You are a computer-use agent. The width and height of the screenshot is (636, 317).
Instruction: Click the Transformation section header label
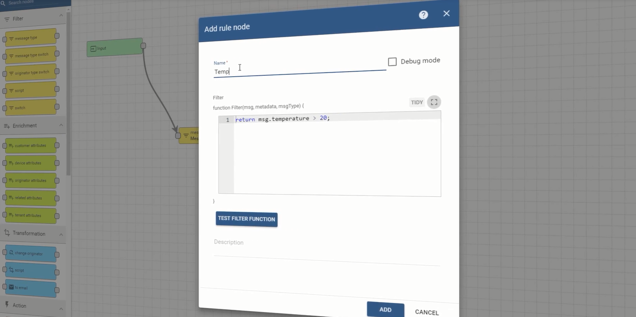tap(29, 234)
